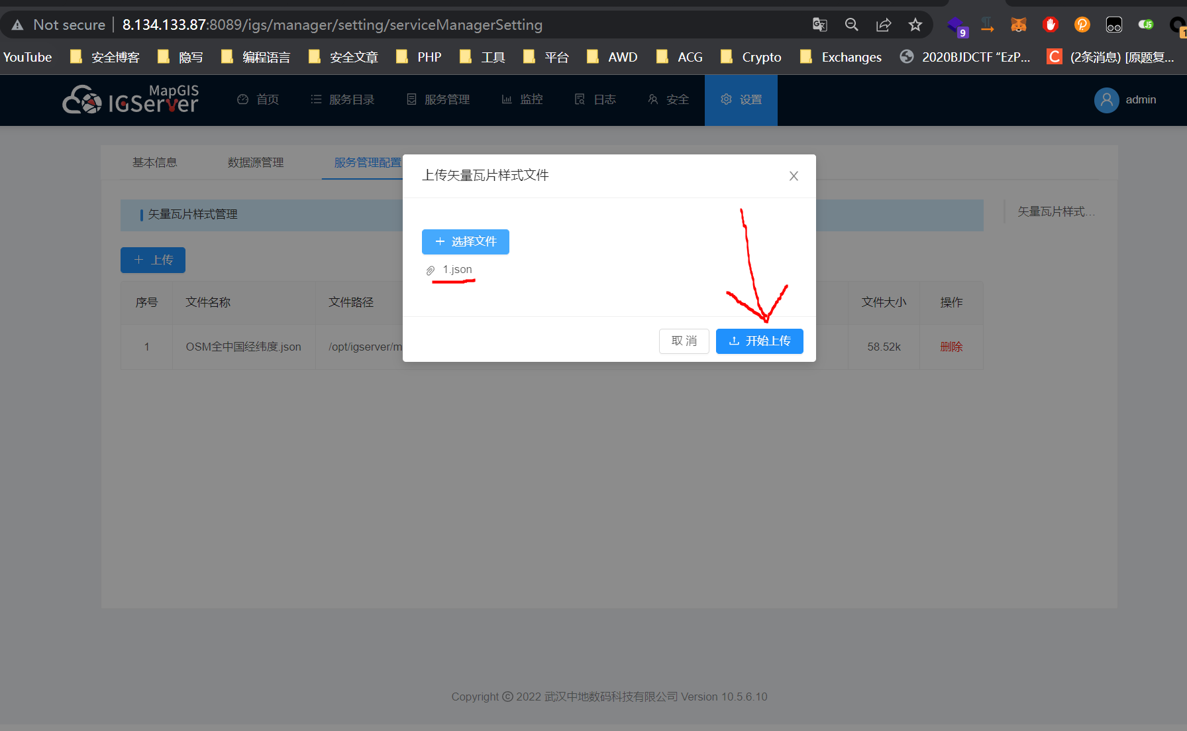This screenshot has height=731, width=1187.
Task: Open the purple extension with badge 9
Action: [957, 27]
